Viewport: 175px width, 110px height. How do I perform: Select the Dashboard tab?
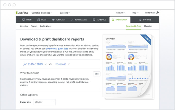pyautogui.click(x=120, y=20)
